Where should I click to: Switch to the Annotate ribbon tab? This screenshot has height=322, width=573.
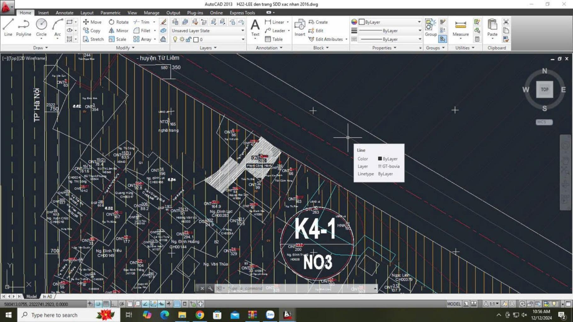[65, 13]
